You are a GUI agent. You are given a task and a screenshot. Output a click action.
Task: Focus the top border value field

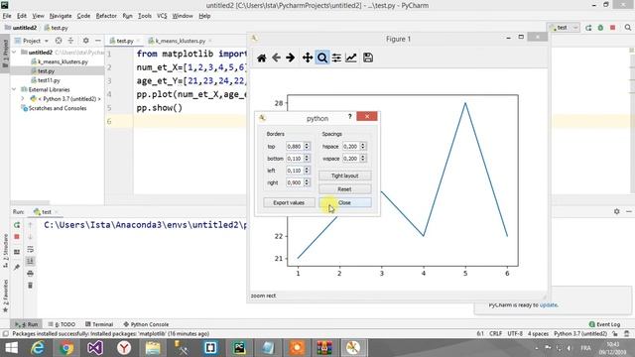click(x=295, y=146)
